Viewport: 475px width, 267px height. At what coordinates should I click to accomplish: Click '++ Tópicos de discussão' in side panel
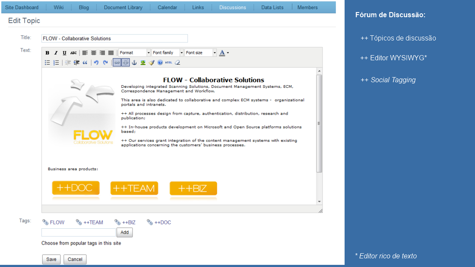pyautogui.click(x=398, y=38)
